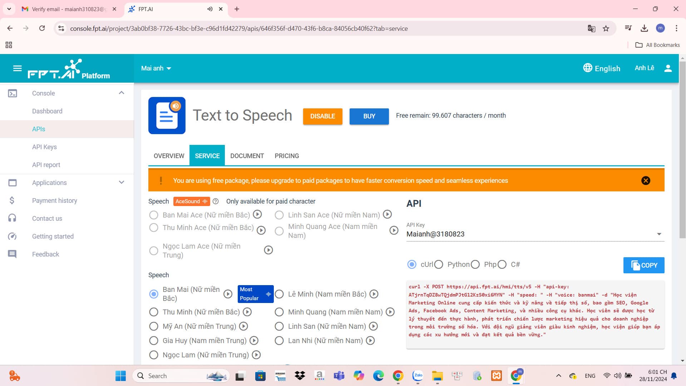686x386 pixels.
Task: Play Gia Huy voice sample
Action: click(x=254, y=341)
